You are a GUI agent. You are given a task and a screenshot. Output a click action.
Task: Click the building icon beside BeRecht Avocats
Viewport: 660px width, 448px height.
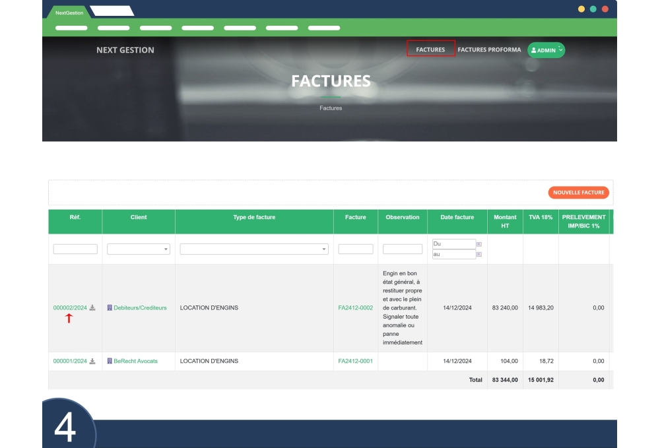pos(110,361)
